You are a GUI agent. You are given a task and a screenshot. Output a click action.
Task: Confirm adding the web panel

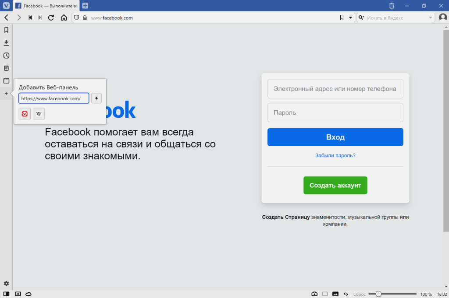pyautogui.click(x=96, y=98)
